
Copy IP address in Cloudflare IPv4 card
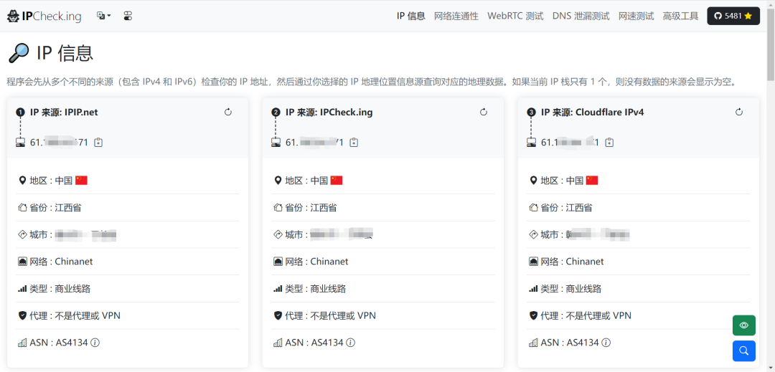click(x=609, y=143)
